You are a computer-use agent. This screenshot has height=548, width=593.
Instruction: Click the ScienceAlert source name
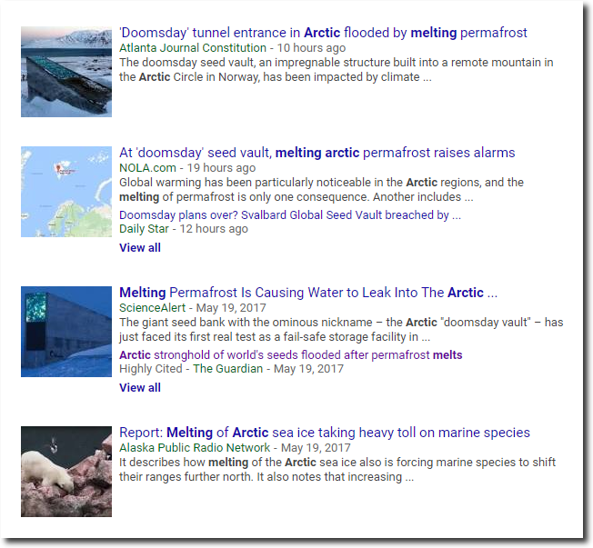(152, 308)
